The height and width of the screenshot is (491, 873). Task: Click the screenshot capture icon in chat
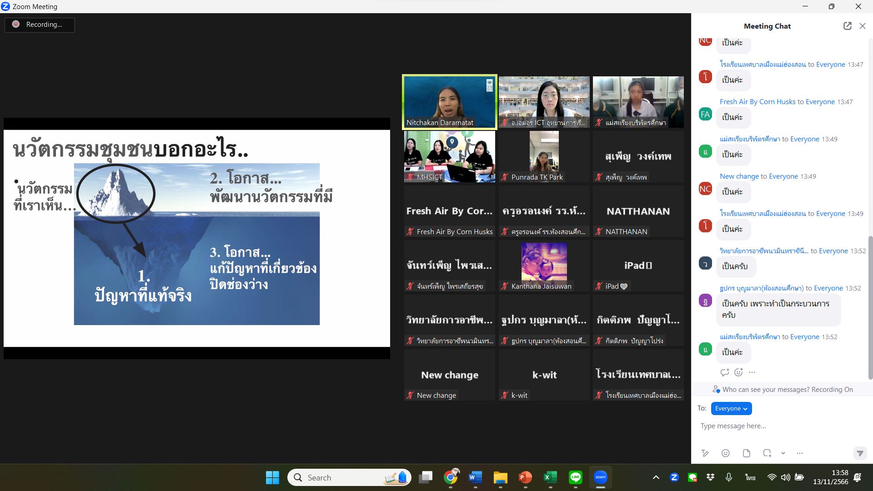[x=767, y=453]
